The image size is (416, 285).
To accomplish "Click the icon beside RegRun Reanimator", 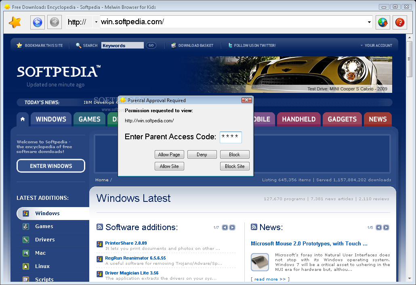I will point(100,259).
